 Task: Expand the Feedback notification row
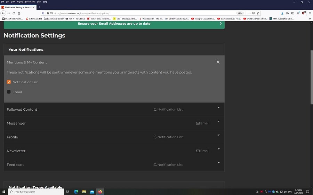(x=218, y=163)
